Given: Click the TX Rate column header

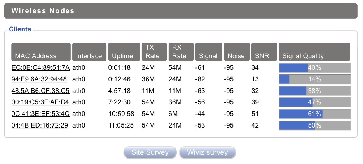Looking at the screenshot, I should coord(154,52).
